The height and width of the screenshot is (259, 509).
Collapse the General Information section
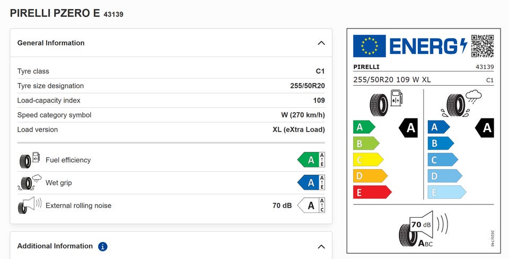[x=321, y=43]
